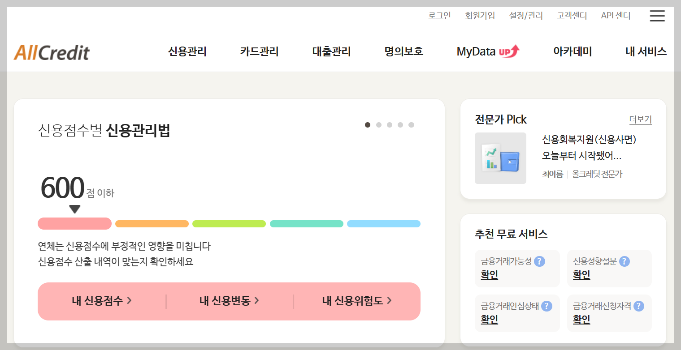Click the AllCredit logo
Viewport: 681px width, 350px height.
pyautogui.click(x=52, y=51)
